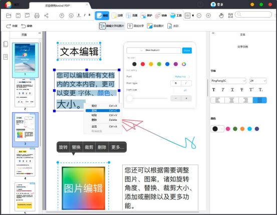Click 裁剪 in the dark image toolbar
277x215 pixels.
[x=89, y=147]
